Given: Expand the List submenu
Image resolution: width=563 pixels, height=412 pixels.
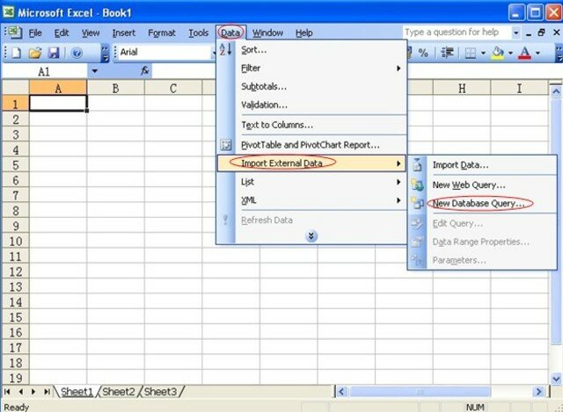Looking at the screenshot, I should point(311,182).
